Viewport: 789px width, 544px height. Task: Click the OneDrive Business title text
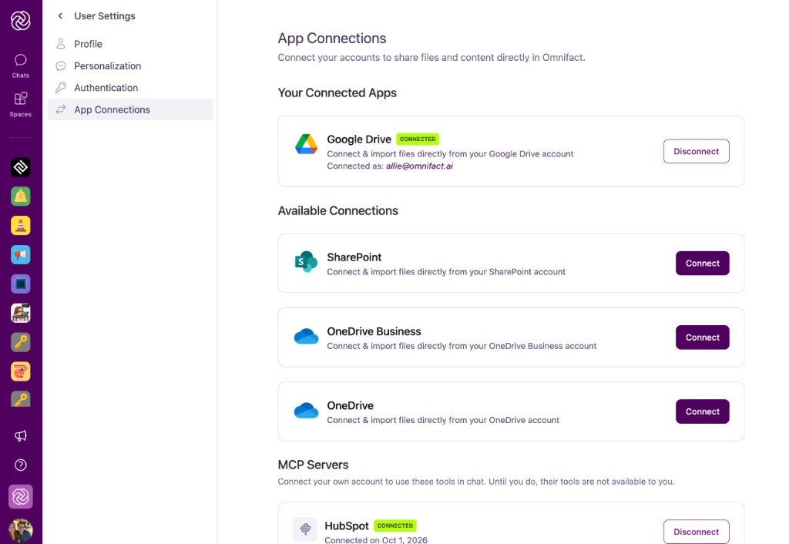pyautogui.click(x=374, y=331)
